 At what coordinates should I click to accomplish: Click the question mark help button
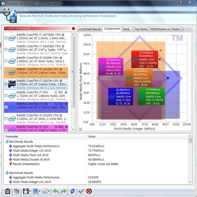tap(181, 2)
